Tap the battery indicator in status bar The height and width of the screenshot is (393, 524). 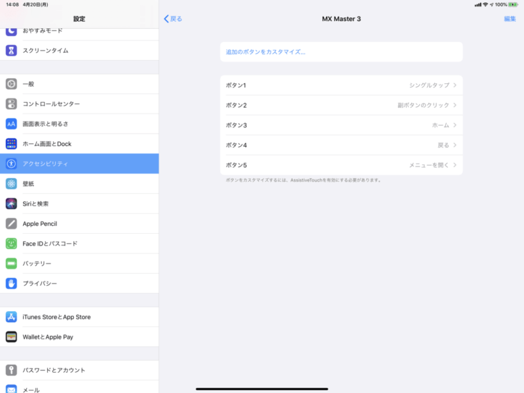coord(513,5)
